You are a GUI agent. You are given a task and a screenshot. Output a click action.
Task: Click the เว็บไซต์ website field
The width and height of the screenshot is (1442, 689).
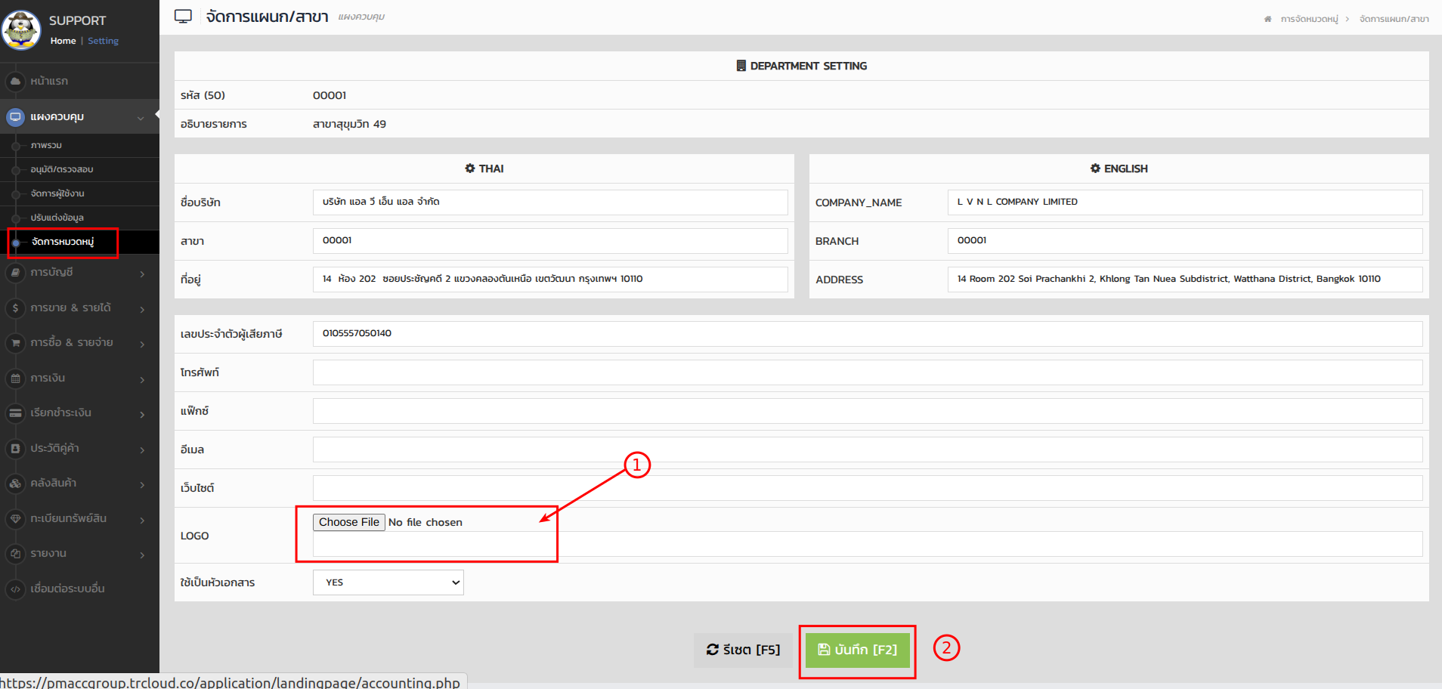(868, 488)
